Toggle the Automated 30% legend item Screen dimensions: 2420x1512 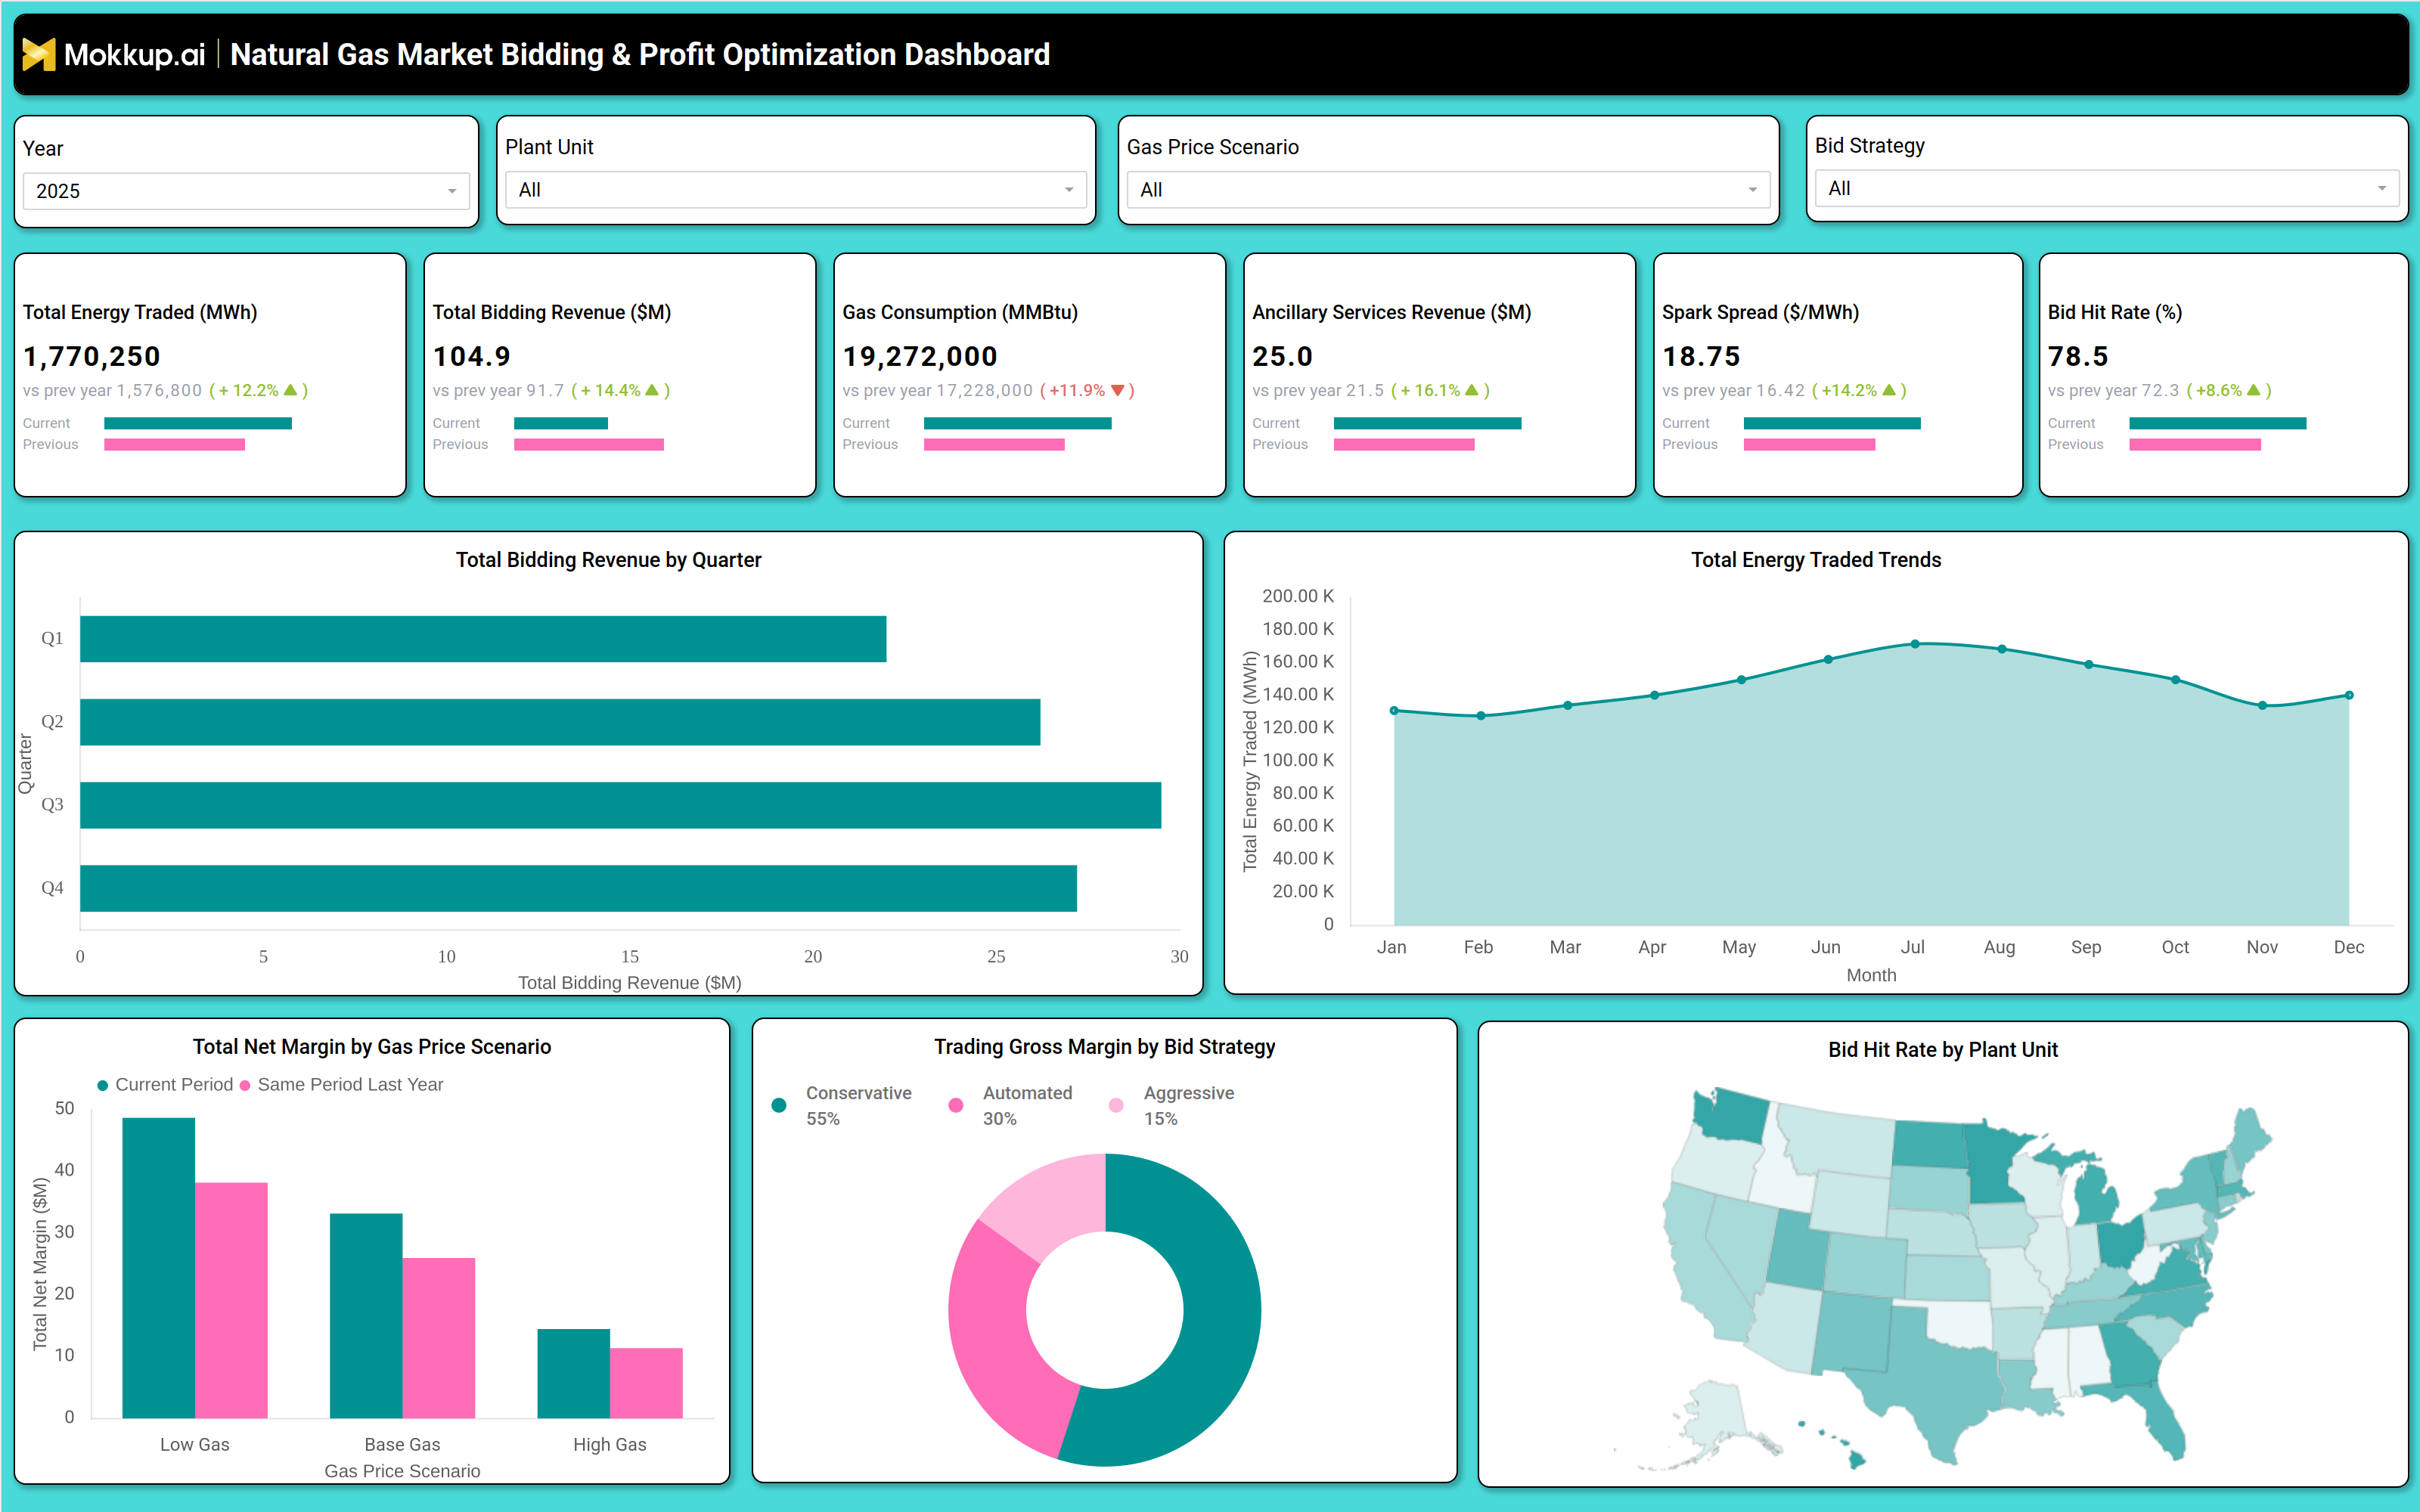(x=1011, y=1105)
